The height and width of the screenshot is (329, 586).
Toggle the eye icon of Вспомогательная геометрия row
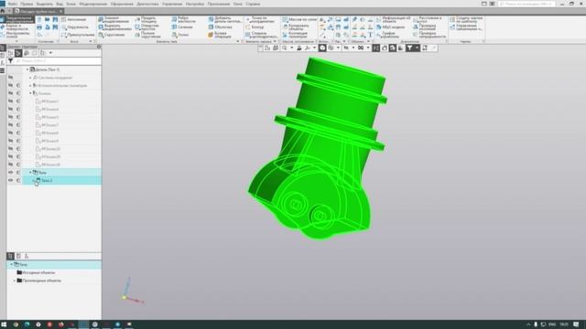click(x=10, y=85)
